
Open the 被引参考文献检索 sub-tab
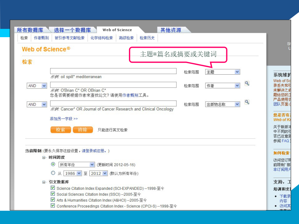(x=69, y=38)
